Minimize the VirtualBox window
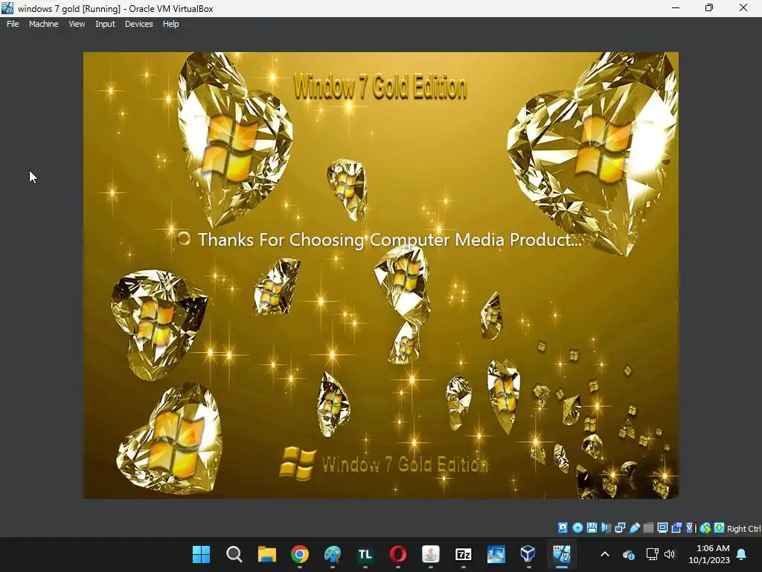Image resolution: width=762 pixels, height=572 pixels. (x=676, y=7)
